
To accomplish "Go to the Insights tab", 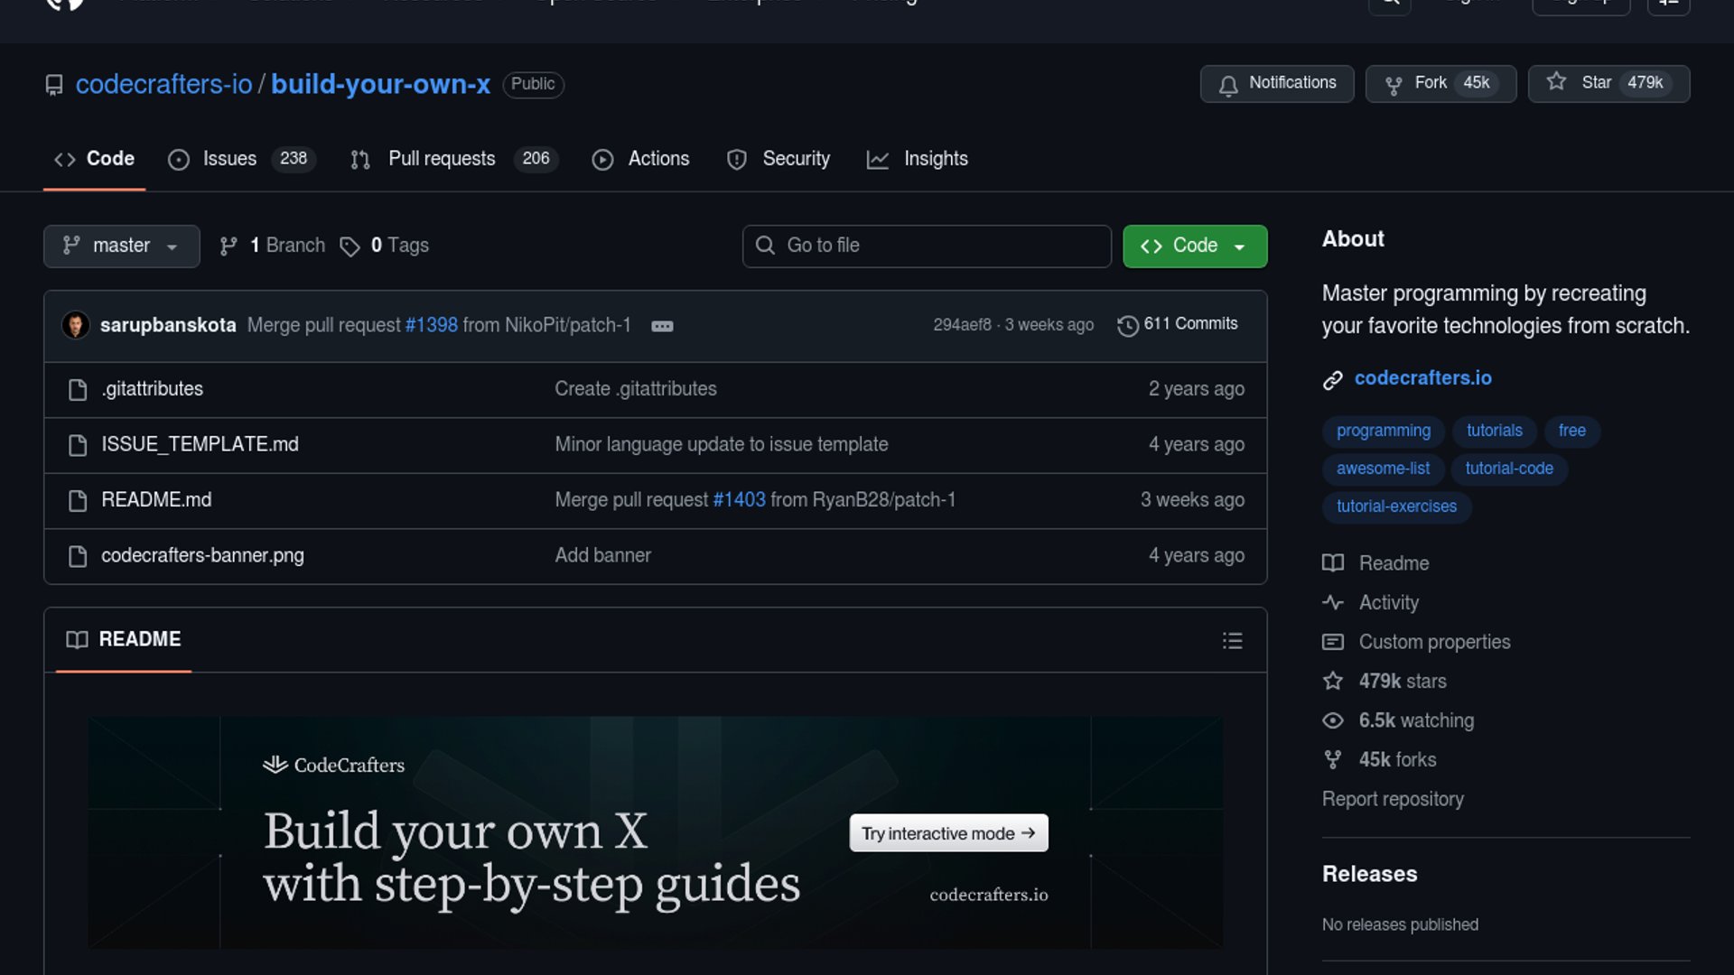I will 935,159.
